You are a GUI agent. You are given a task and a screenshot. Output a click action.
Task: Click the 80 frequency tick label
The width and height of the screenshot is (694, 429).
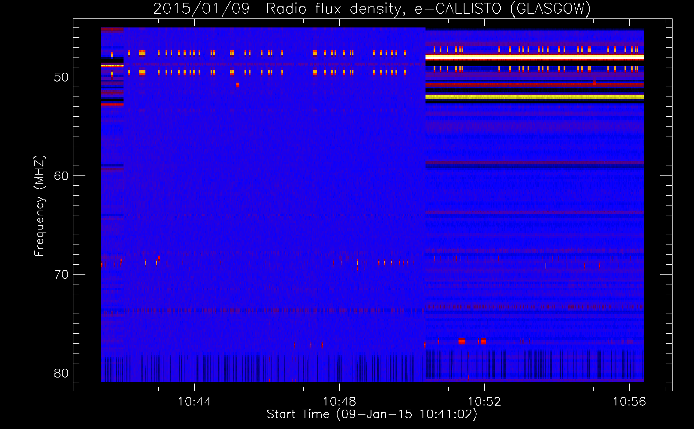tap(61, 373)
